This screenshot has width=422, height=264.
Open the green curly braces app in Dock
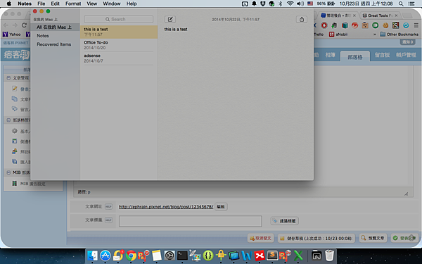208,256
